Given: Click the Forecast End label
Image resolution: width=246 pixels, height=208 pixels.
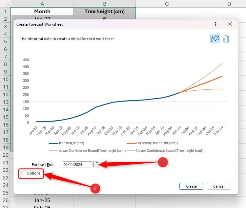Looking at the screenshot, I should point(43,165).
